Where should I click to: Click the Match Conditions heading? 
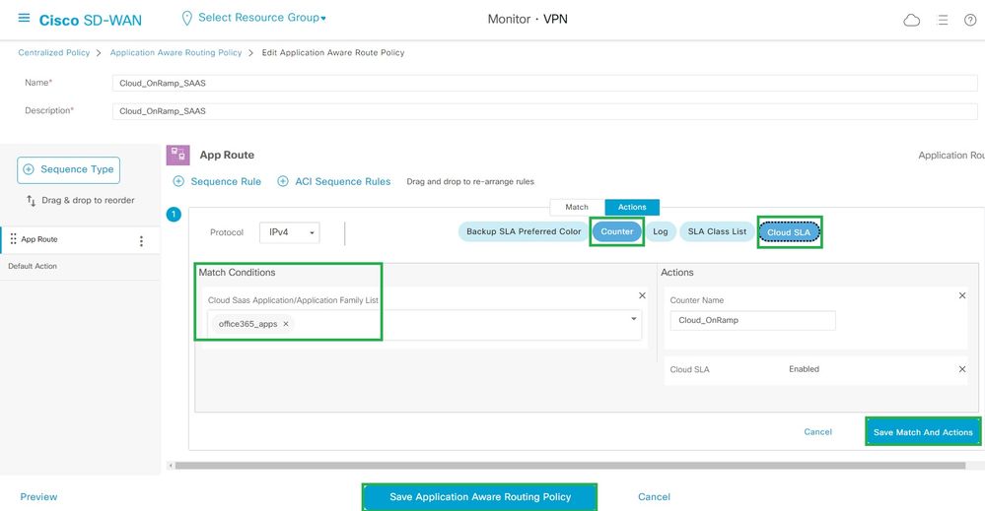pos(237,273)
